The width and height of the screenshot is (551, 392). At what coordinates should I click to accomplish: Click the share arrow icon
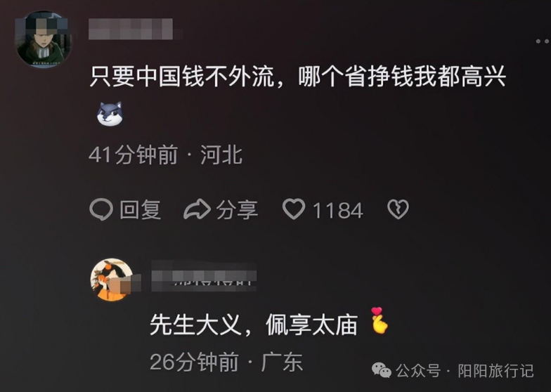(x=197, y=209)
